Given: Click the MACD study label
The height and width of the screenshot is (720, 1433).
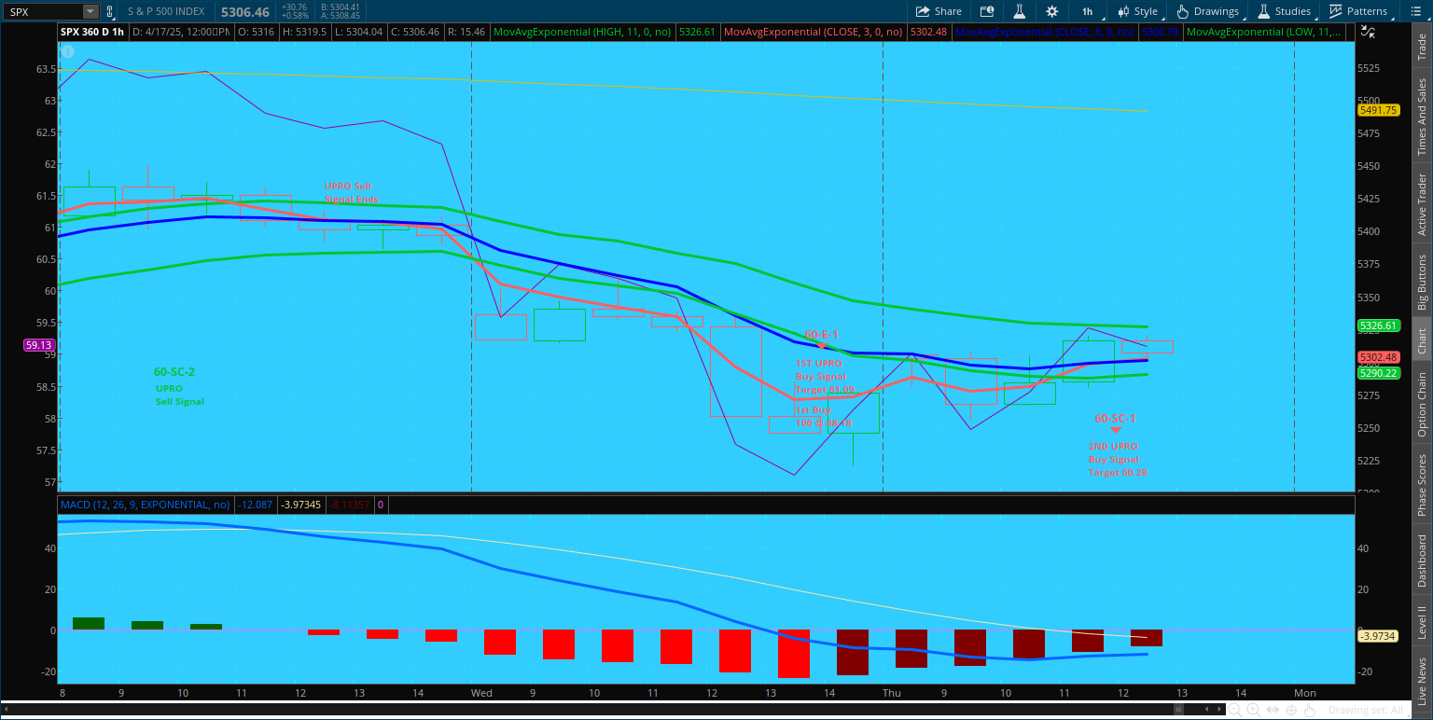Looking at the screenshot, I should click(x=144, y=505).
